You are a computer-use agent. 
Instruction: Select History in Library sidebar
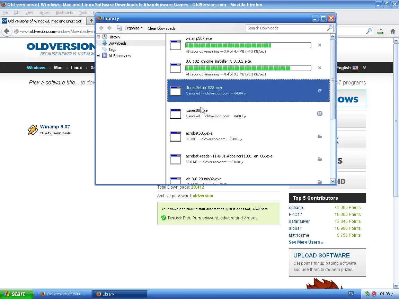point(114,37)
